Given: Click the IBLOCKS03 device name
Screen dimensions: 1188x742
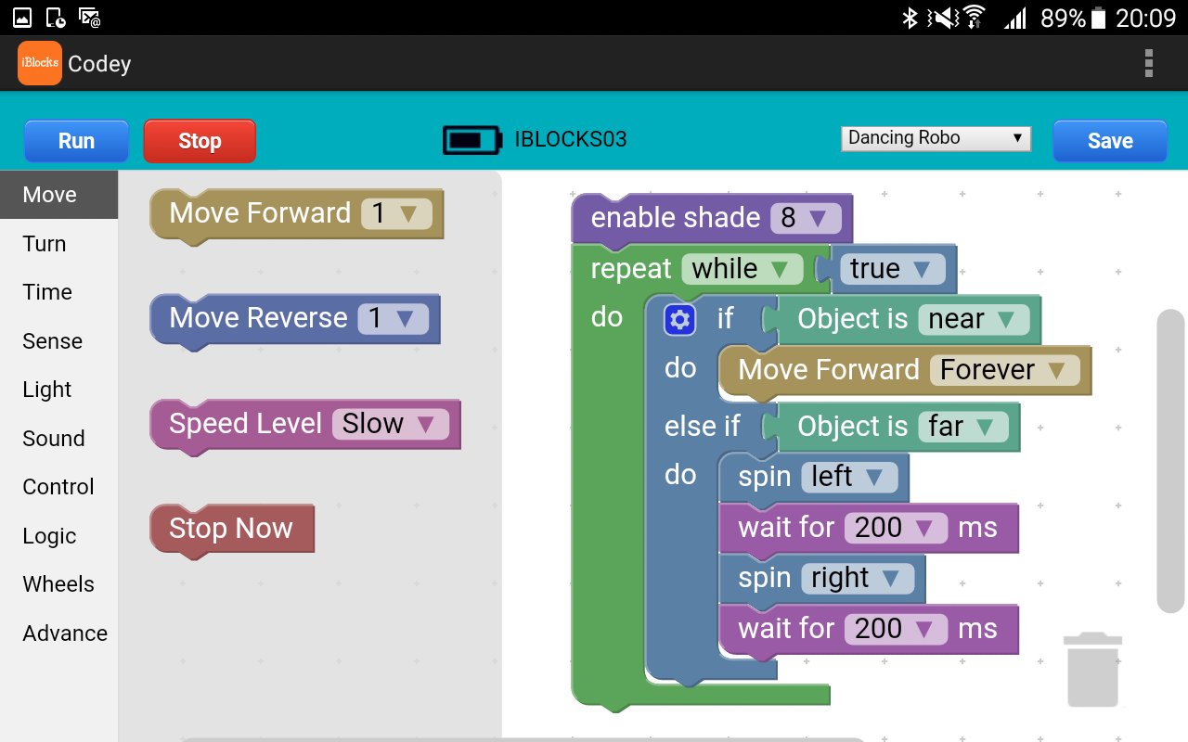Looking at the screenshot, I should [571, 140].
